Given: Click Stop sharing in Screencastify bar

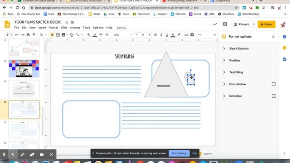Looking at the screenshot, I should click(x=179, y=153).
